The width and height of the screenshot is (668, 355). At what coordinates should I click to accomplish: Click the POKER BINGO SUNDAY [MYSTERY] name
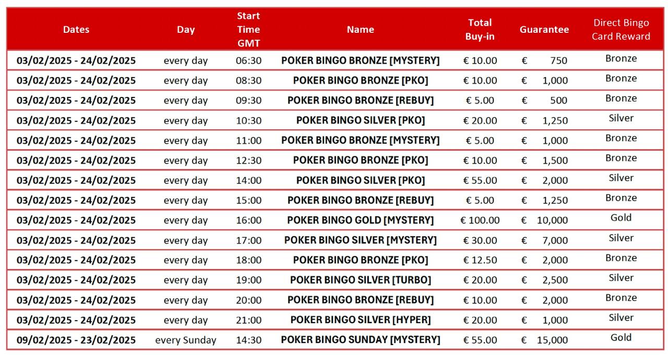tap(360, 340)
